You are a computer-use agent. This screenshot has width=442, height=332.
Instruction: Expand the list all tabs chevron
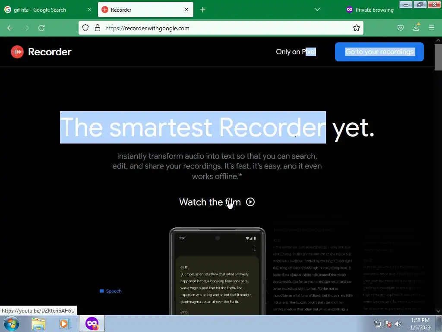[x=317, y=10]
